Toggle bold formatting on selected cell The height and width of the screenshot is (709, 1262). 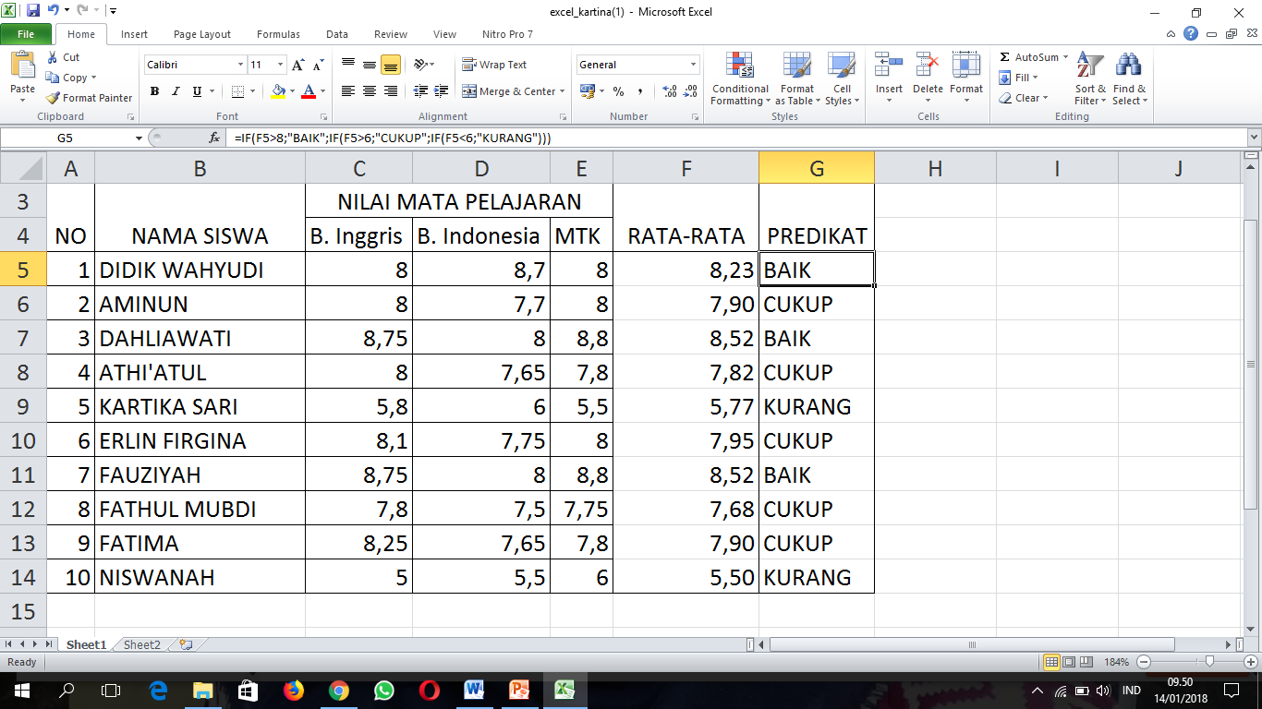coord(153,92)
